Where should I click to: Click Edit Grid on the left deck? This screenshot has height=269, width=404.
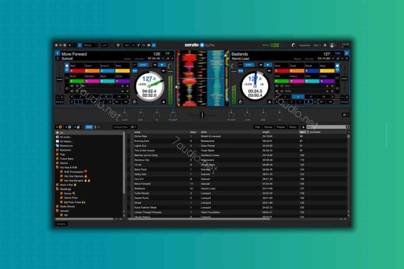click(x=139, y=59)
